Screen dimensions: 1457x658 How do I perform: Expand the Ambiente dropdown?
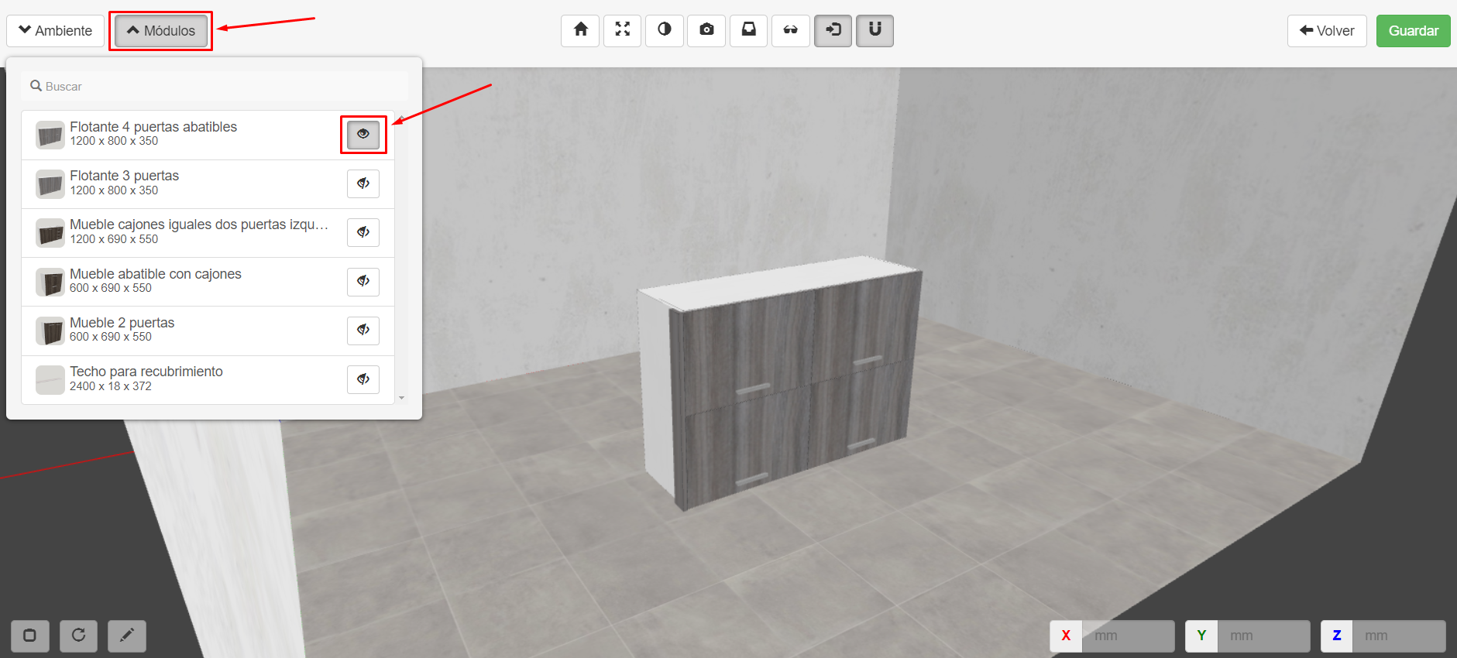[55, 31]
